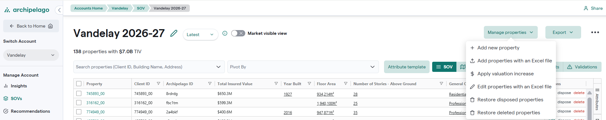The image size is (606, 120).
Task: Check the row 745893_00 checkbox
Action: tap(79, 93)
